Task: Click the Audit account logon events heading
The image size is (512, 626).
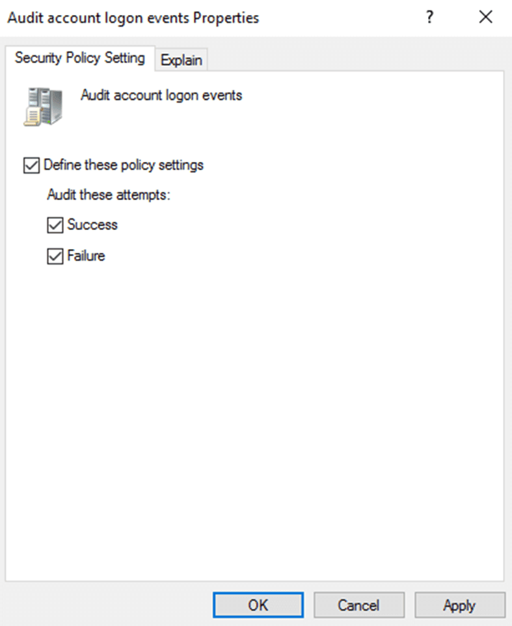Action: coord(161,96)
